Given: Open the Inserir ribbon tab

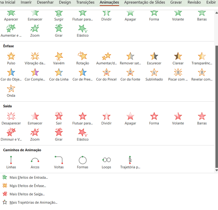Looking at the screenshot, I should tap(26, 2).
